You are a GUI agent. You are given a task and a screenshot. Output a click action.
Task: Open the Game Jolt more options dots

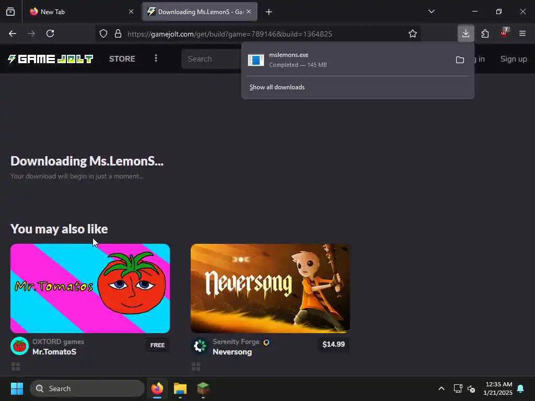(x=156, y=58)
